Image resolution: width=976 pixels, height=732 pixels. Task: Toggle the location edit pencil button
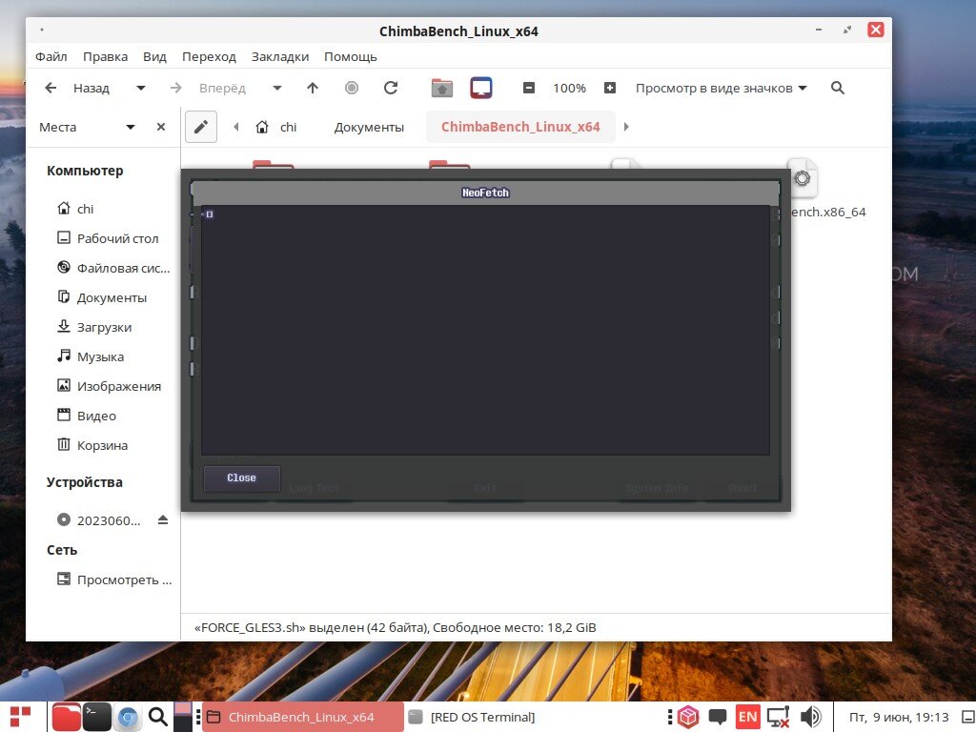(x=201, y=127)
